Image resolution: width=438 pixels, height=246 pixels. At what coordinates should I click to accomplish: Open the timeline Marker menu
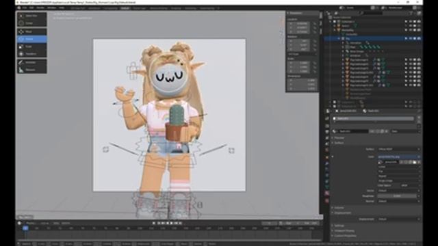[x=66, y=223]
